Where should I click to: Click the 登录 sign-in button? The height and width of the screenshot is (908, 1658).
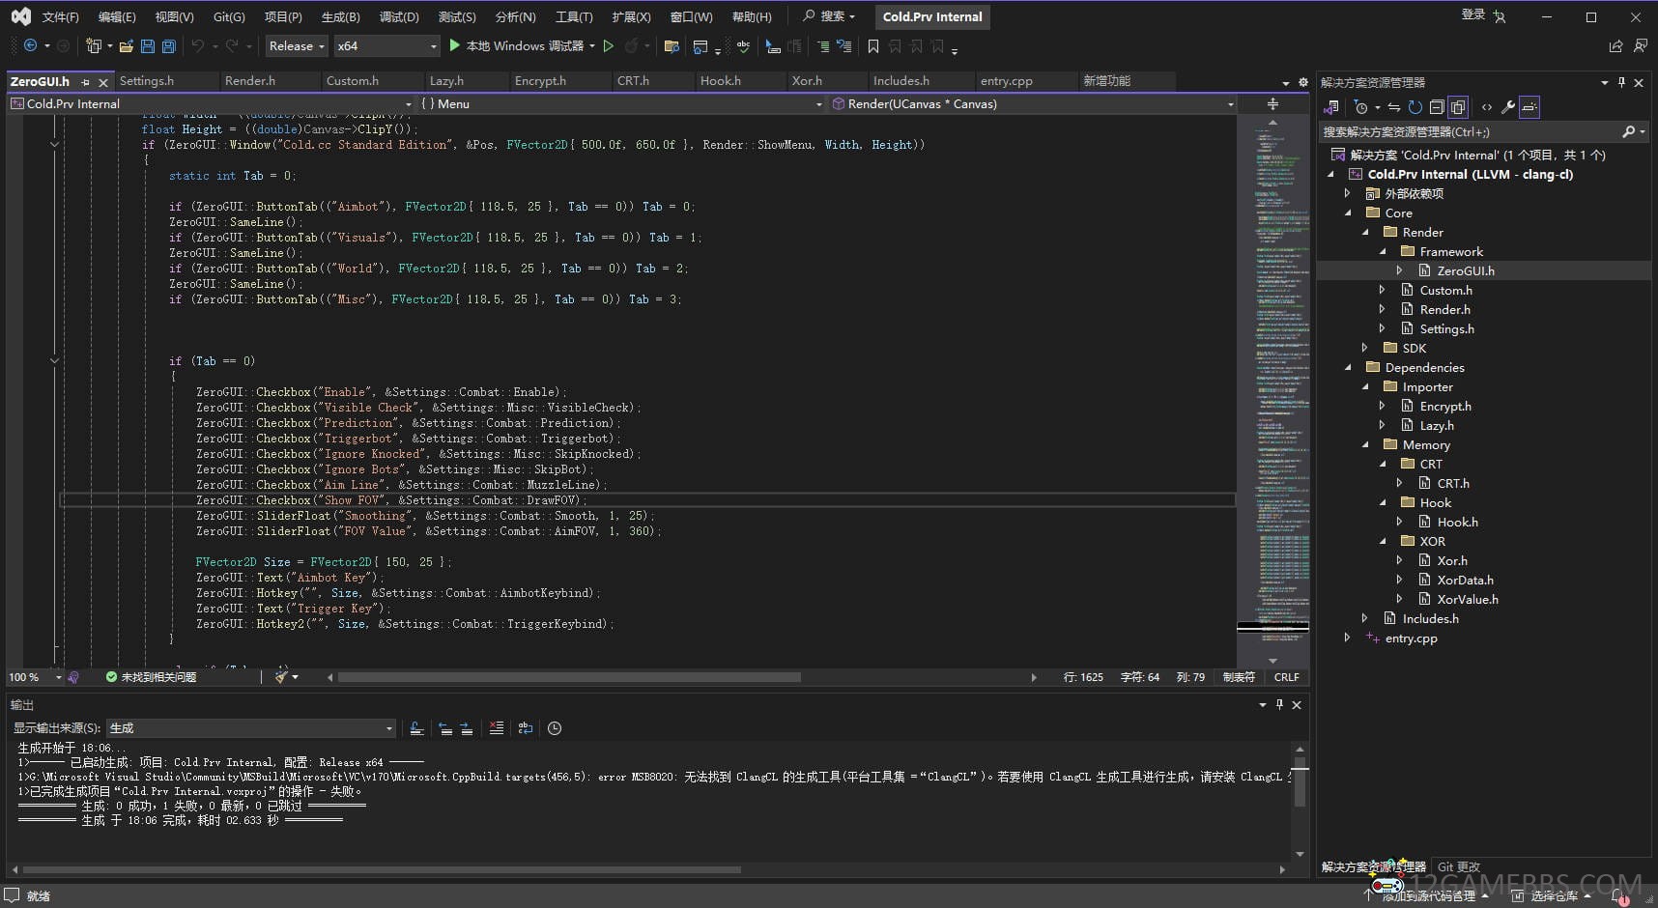click(1473, 14)
